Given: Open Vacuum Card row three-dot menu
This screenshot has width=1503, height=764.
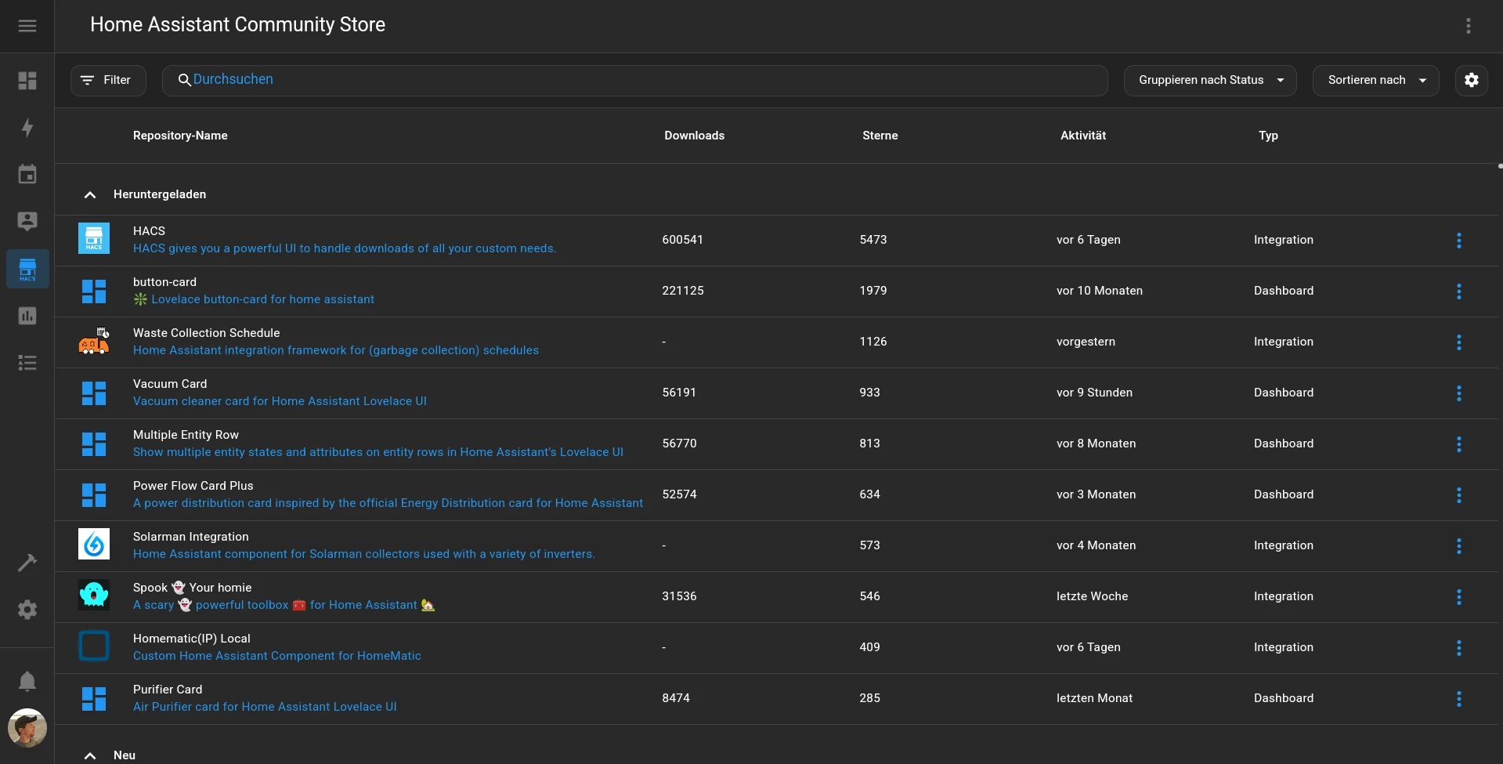Looking at the screenshot, I should click(x=1458, y=393).
